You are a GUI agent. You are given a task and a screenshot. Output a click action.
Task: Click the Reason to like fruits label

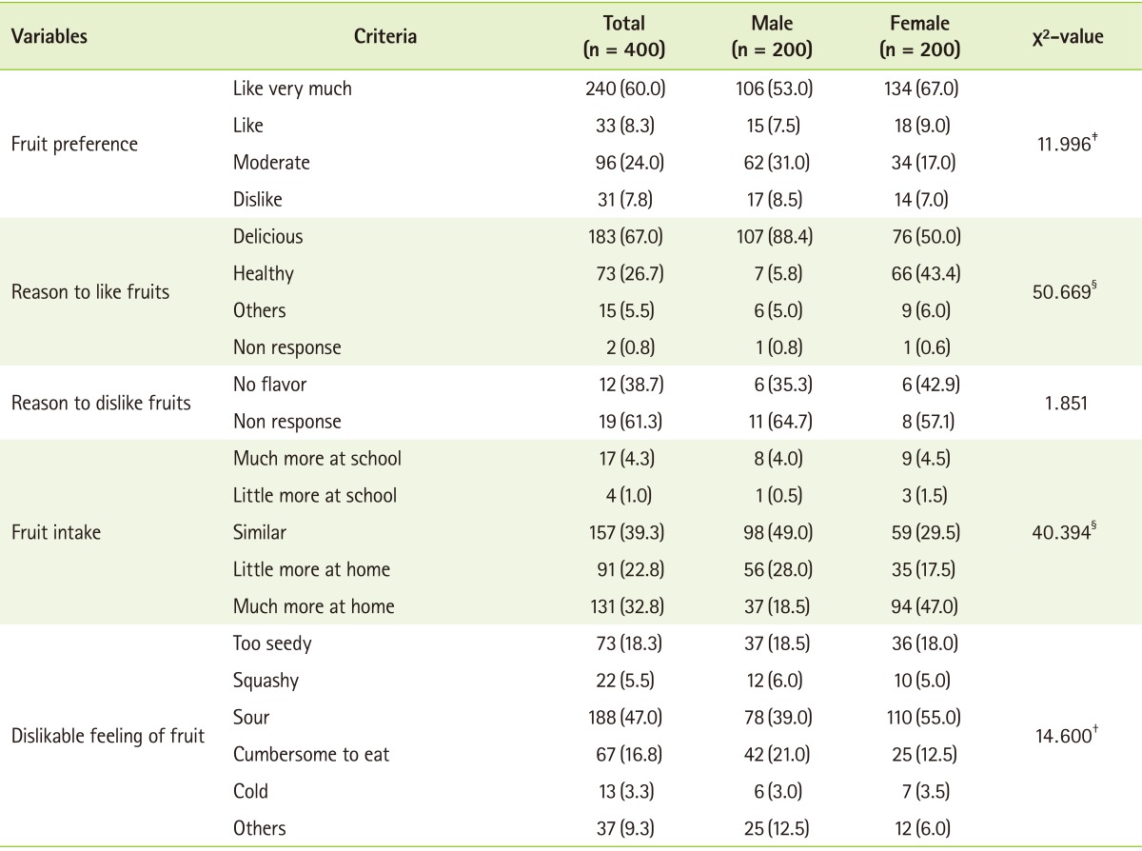pos(90,291)
